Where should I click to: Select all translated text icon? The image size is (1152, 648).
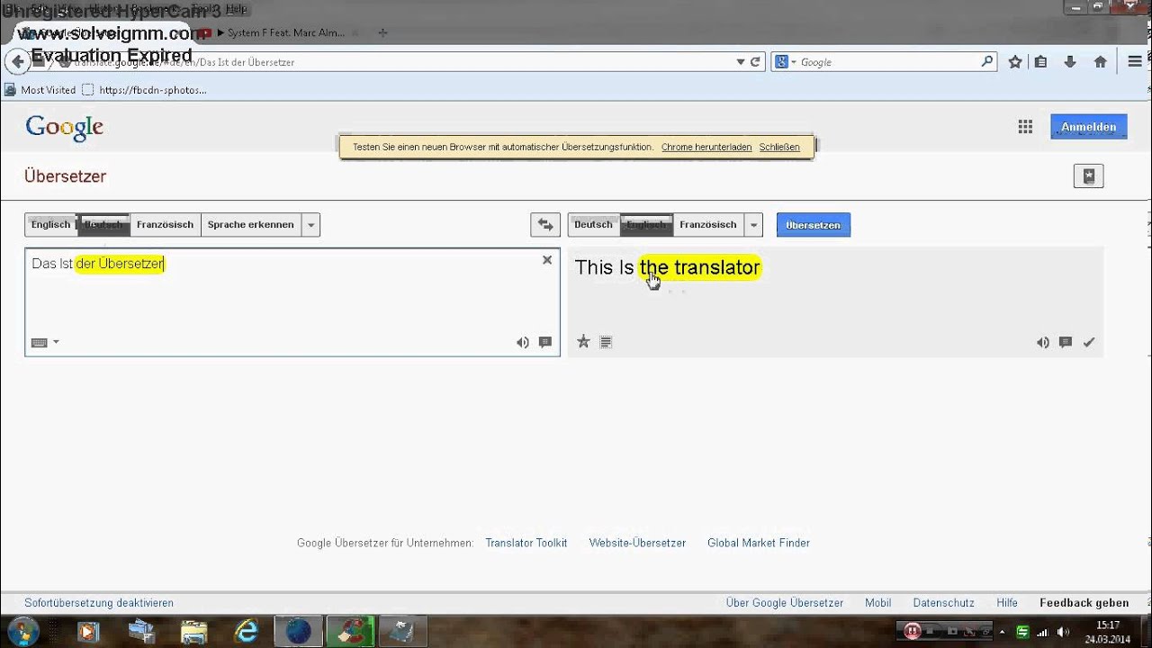click(x=606, y=342)
